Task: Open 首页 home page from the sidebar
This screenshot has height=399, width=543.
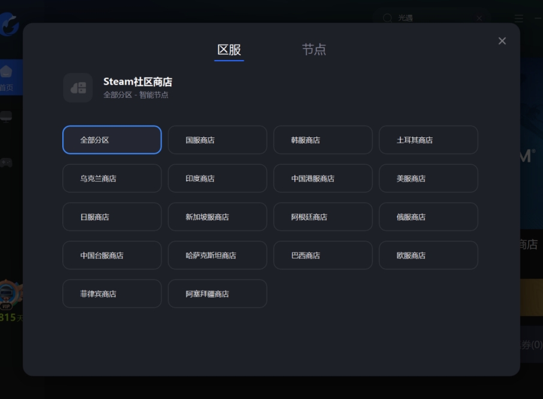Action: point(7,76)
